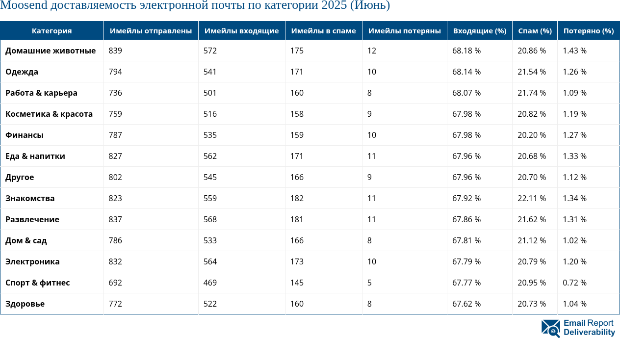Screen dimensions: 620x338
Task: Select the Работа & карьера row label
Action: 41,93
